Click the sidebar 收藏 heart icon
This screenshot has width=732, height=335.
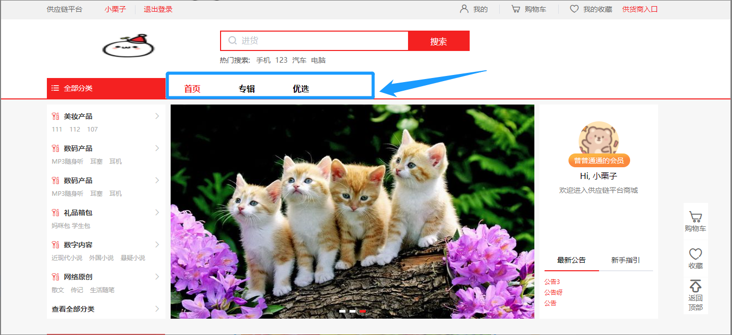point(695,253)
